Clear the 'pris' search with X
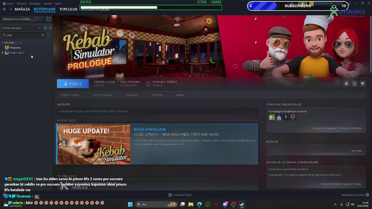The width and height of the screenshot is (372, 209). point(42,35)
